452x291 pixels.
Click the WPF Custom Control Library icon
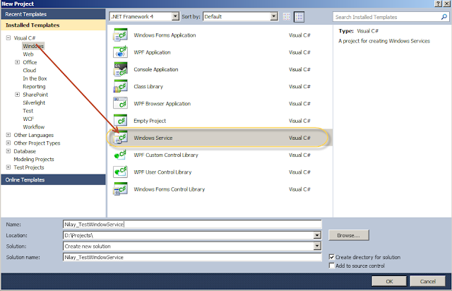121,155
